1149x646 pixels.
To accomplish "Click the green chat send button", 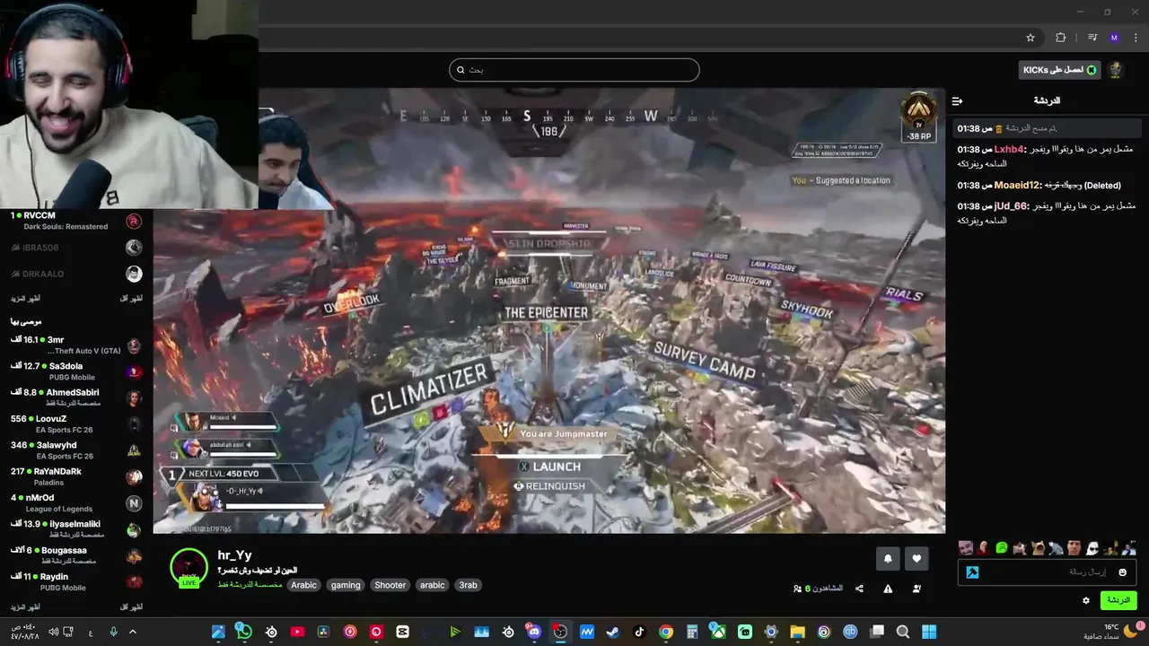I will [1118, 600].
